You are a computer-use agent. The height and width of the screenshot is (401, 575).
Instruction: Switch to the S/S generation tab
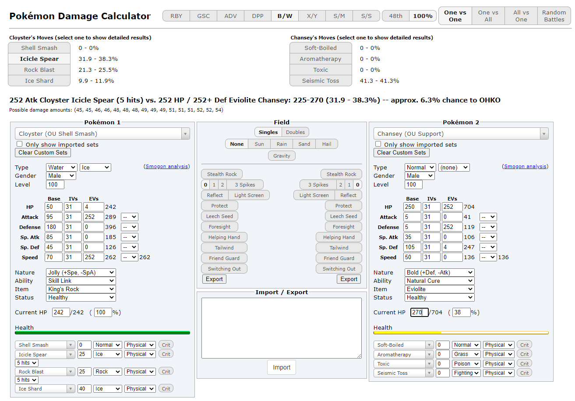(366, 16)
